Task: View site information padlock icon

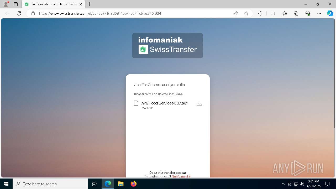Action: pyautogui.click(x=33, y=13)
